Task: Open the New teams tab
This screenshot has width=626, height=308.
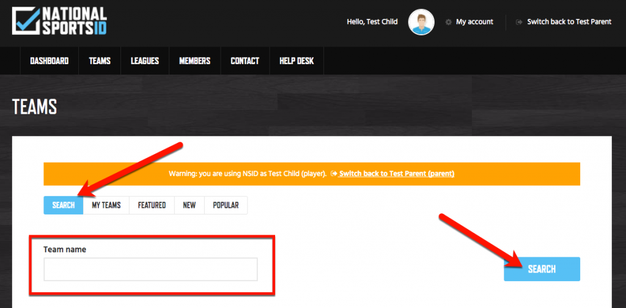Action: (x=190, y=205)
